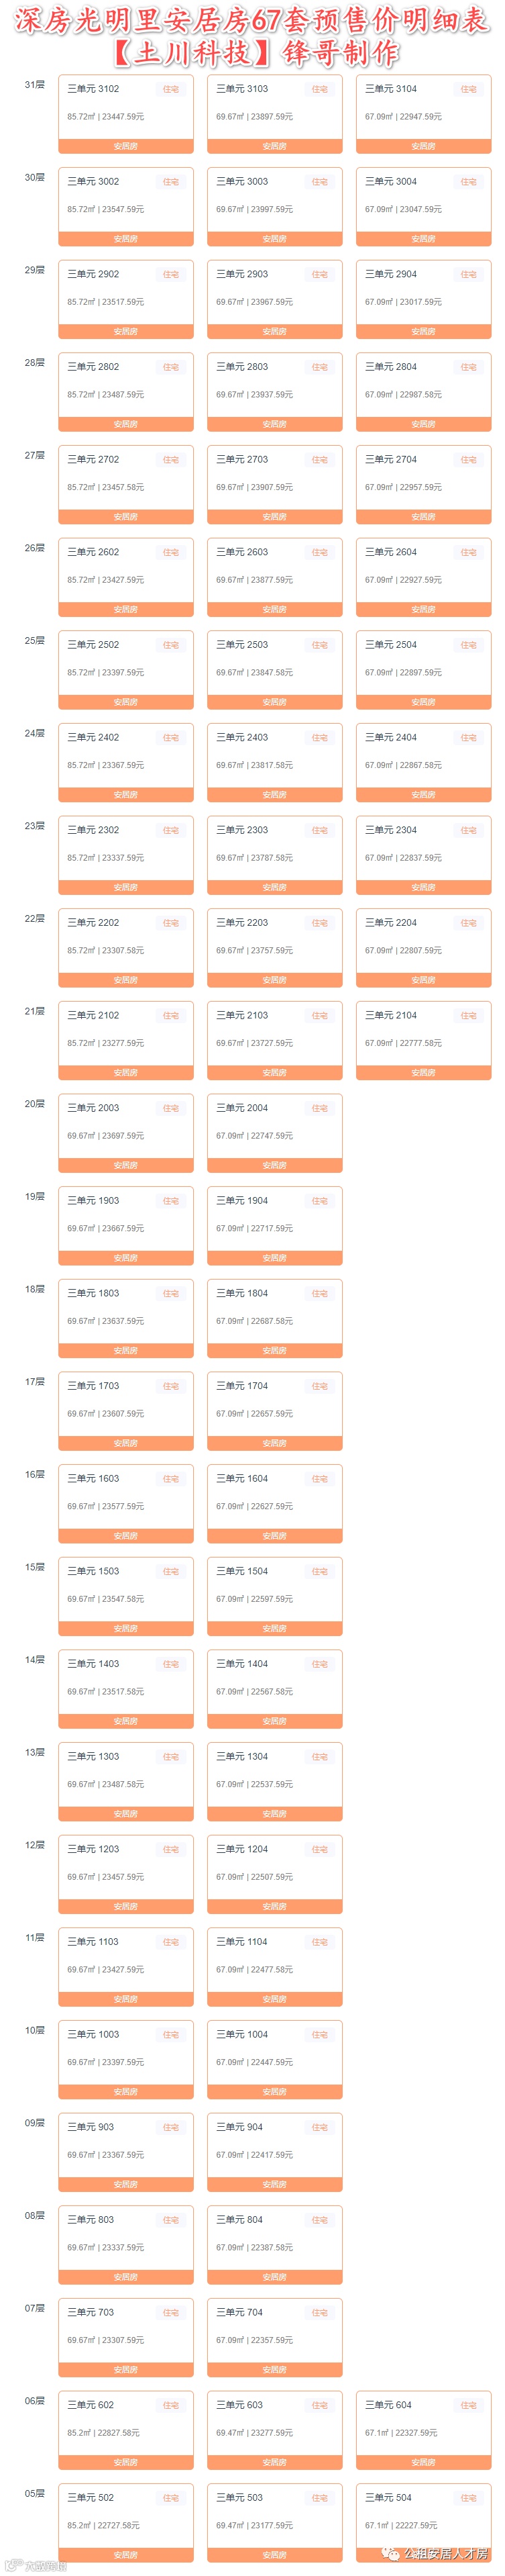Click the 住宅 tag on unit 3004
Screen dimensions: 505x2576
[x=468, y=182]
